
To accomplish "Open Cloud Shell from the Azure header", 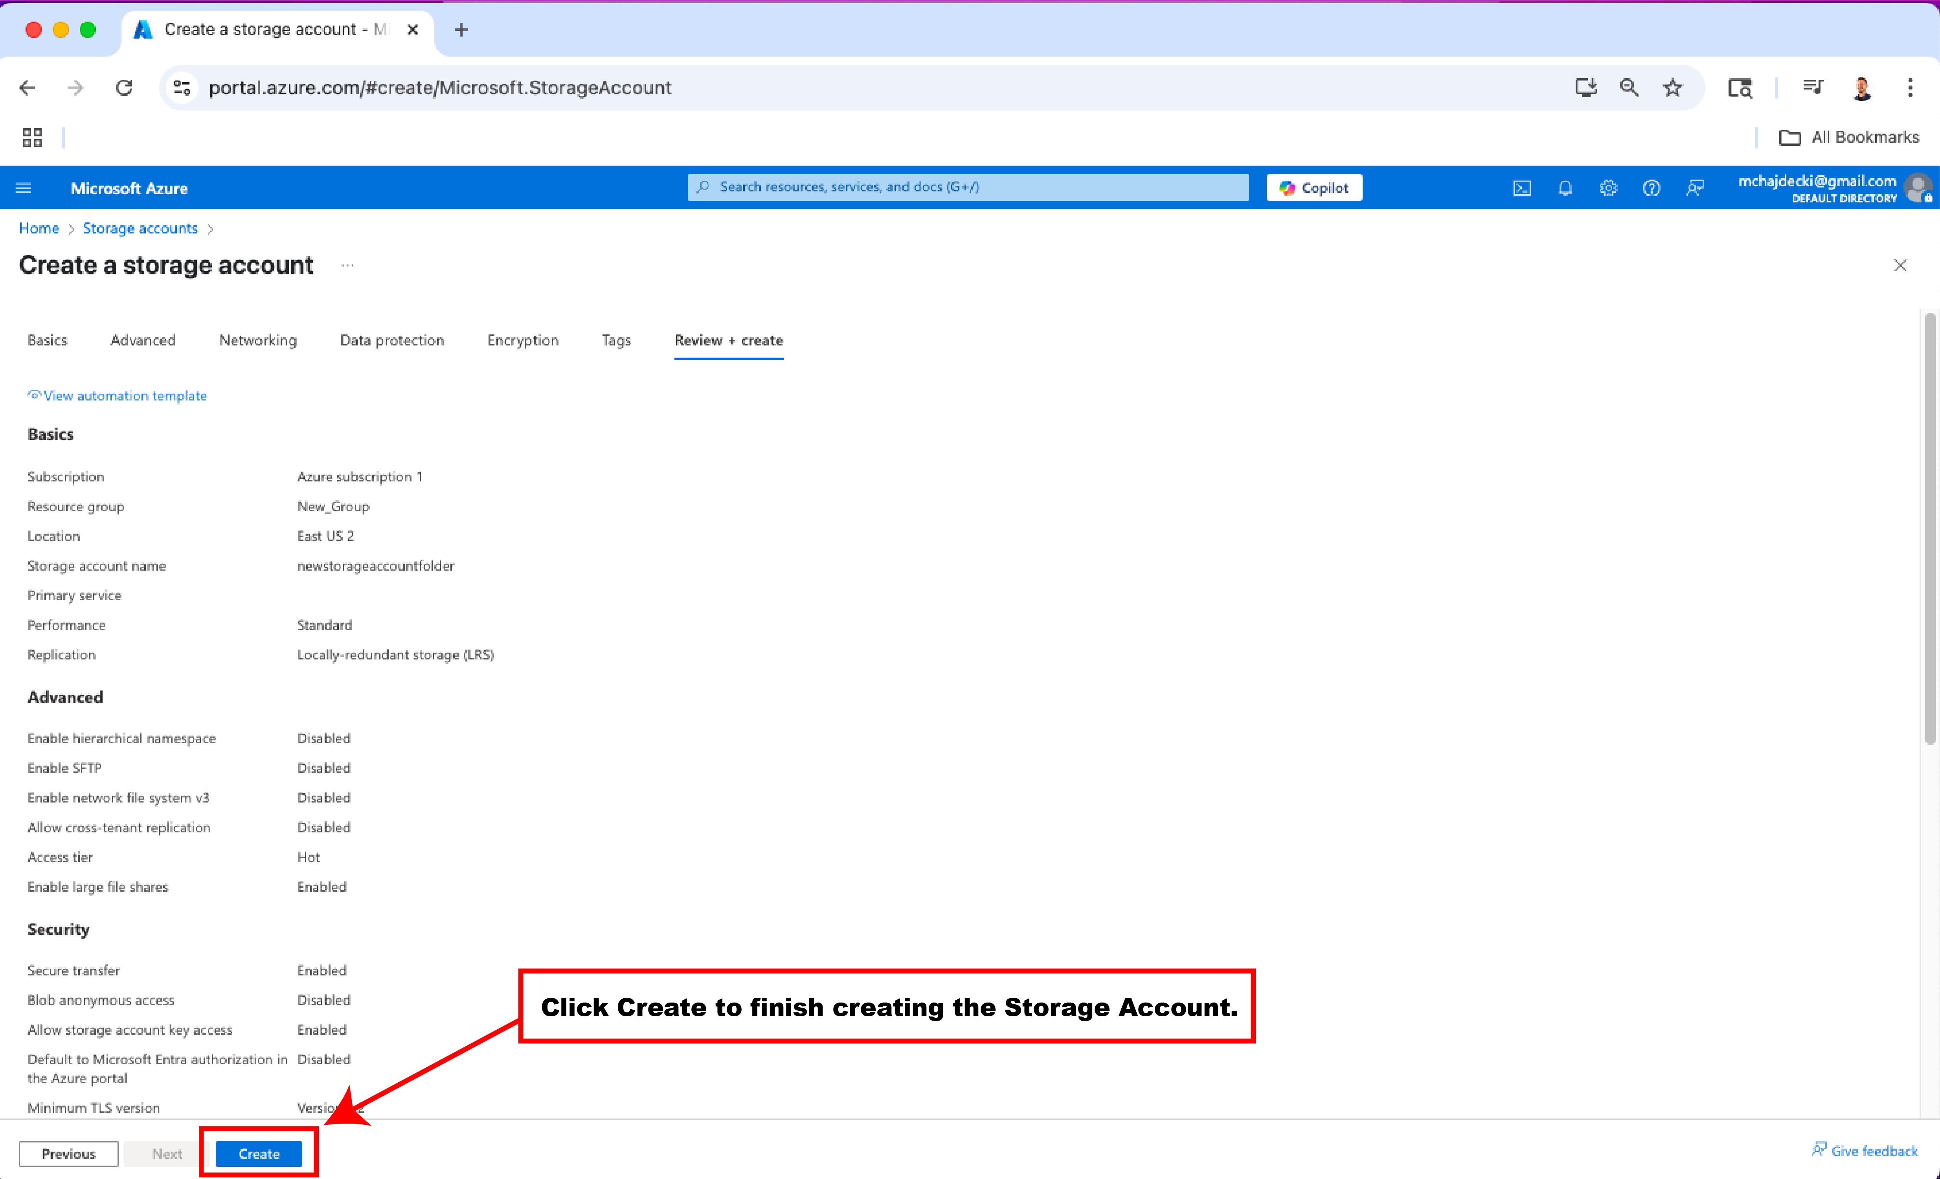I will (1522, 188).
